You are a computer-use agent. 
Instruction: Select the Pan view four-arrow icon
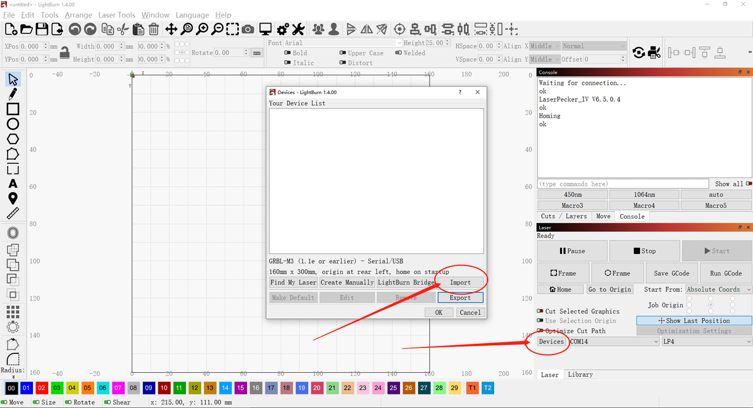click(171, 29)
